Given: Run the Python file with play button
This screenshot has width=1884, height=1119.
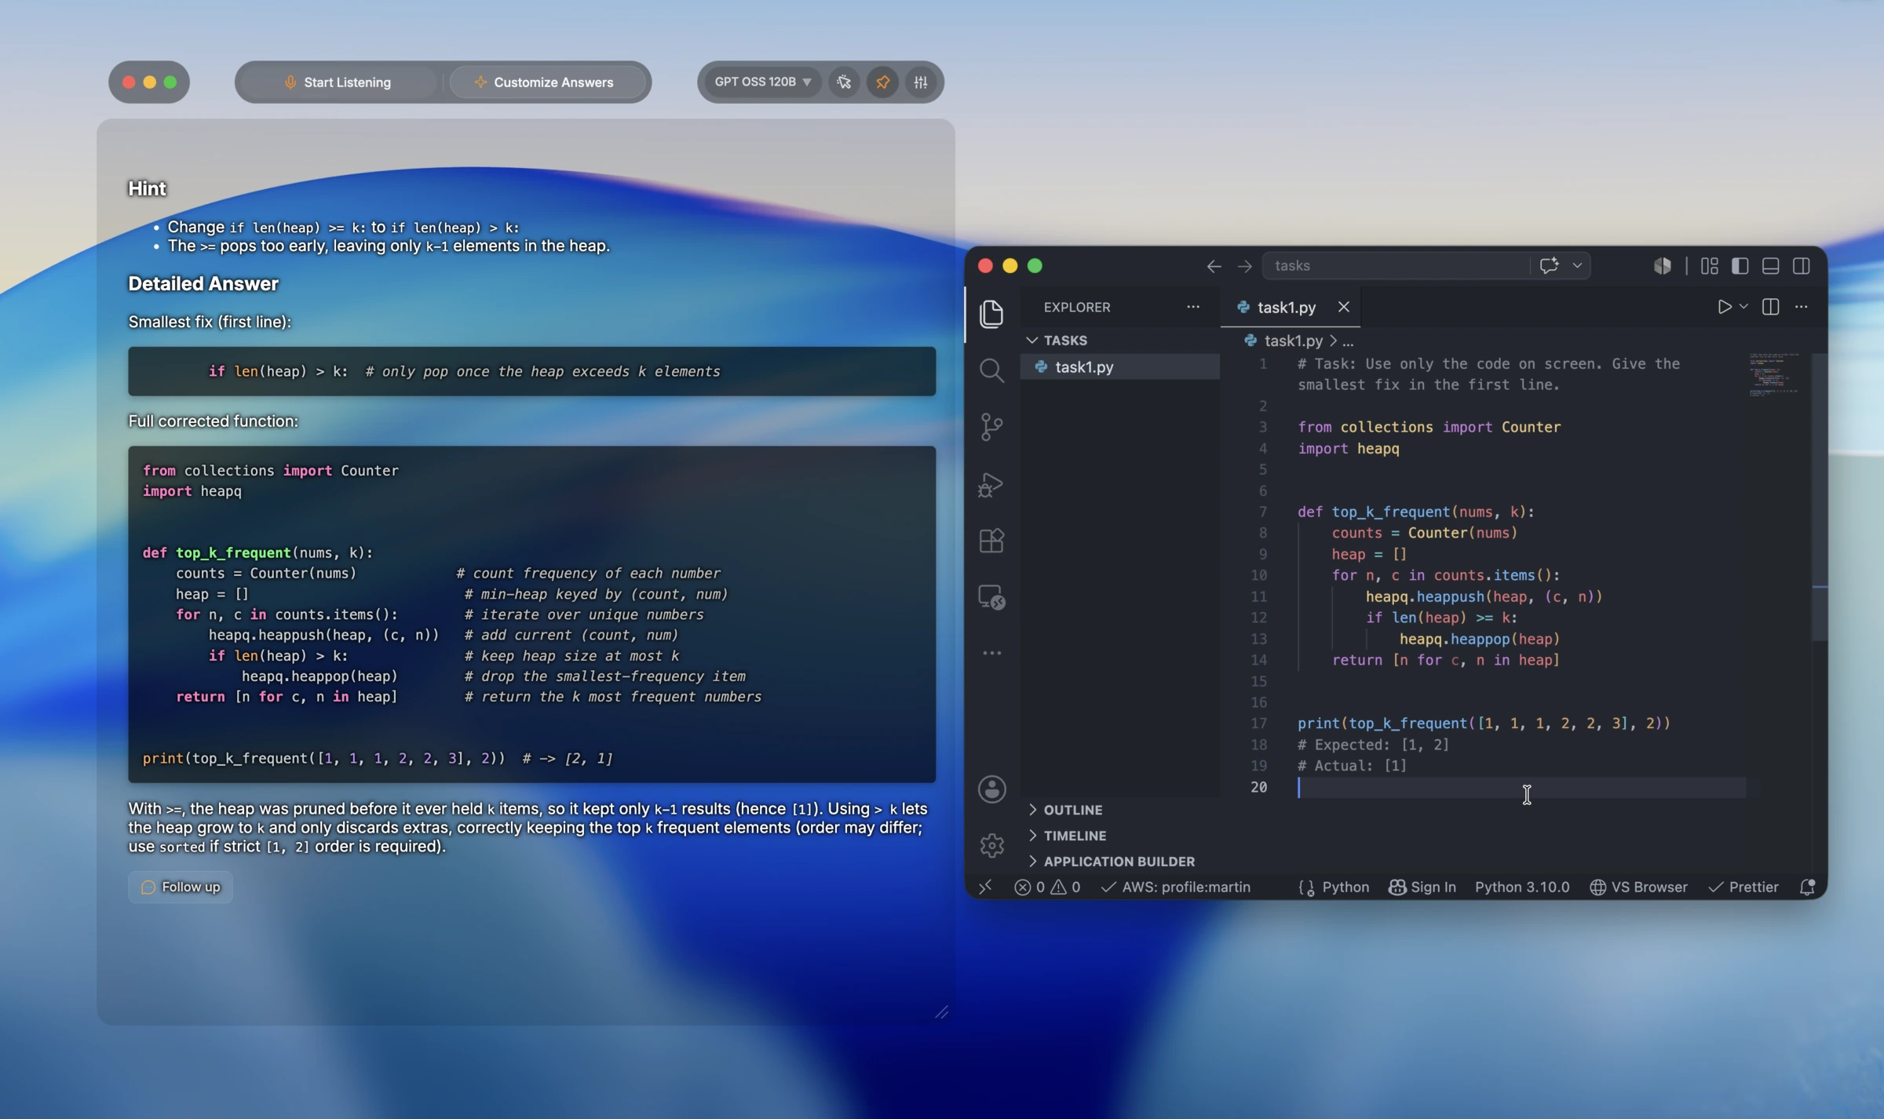Looking at the screenshot, I should pyautogui.click(x=1724, y=307).
